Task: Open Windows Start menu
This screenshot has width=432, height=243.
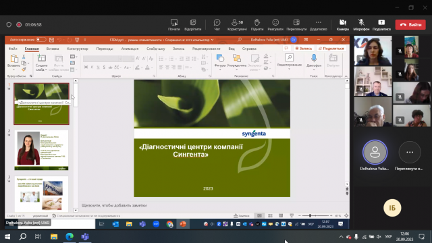Action: pos(7,237)
